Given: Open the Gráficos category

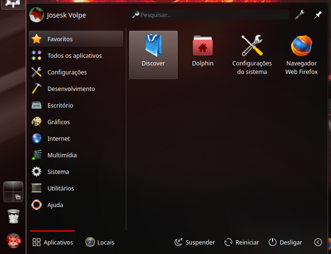Looking at the screenshot, I should pos(76,122).
